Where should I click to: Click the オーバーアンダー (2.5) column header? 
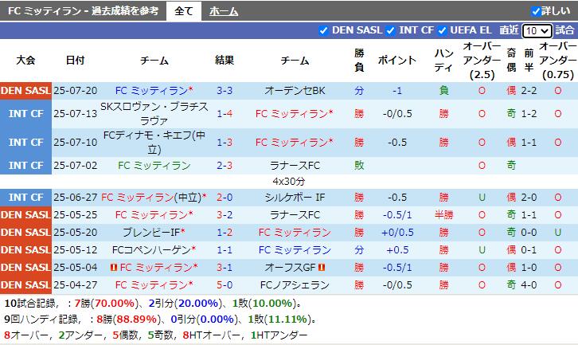tap(482, 60)
